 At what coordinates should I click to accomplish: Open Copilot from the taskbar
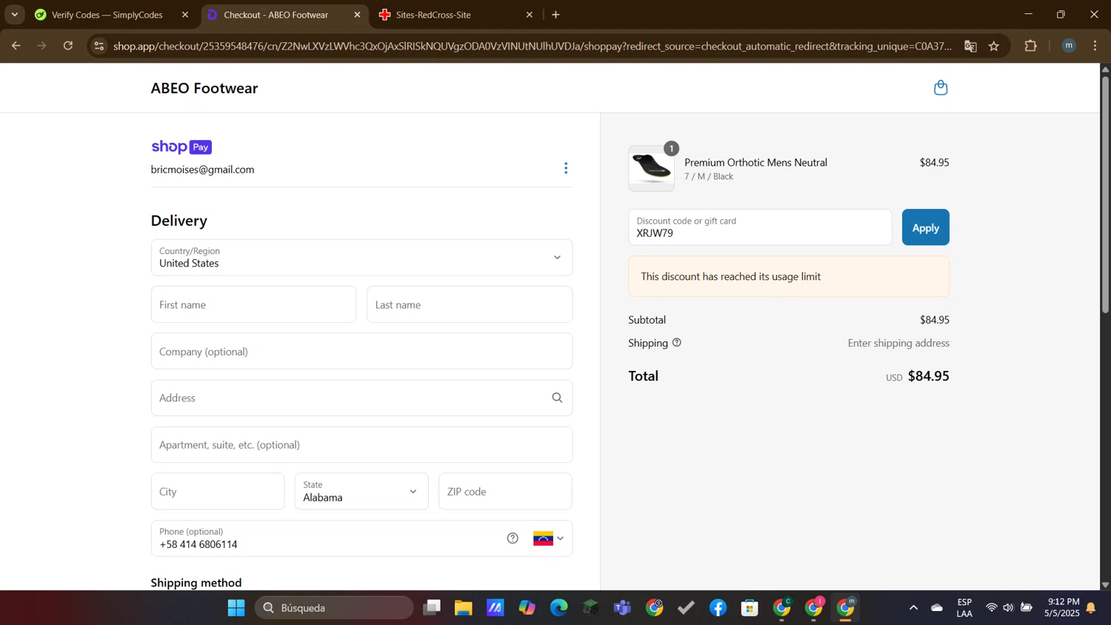527,608
